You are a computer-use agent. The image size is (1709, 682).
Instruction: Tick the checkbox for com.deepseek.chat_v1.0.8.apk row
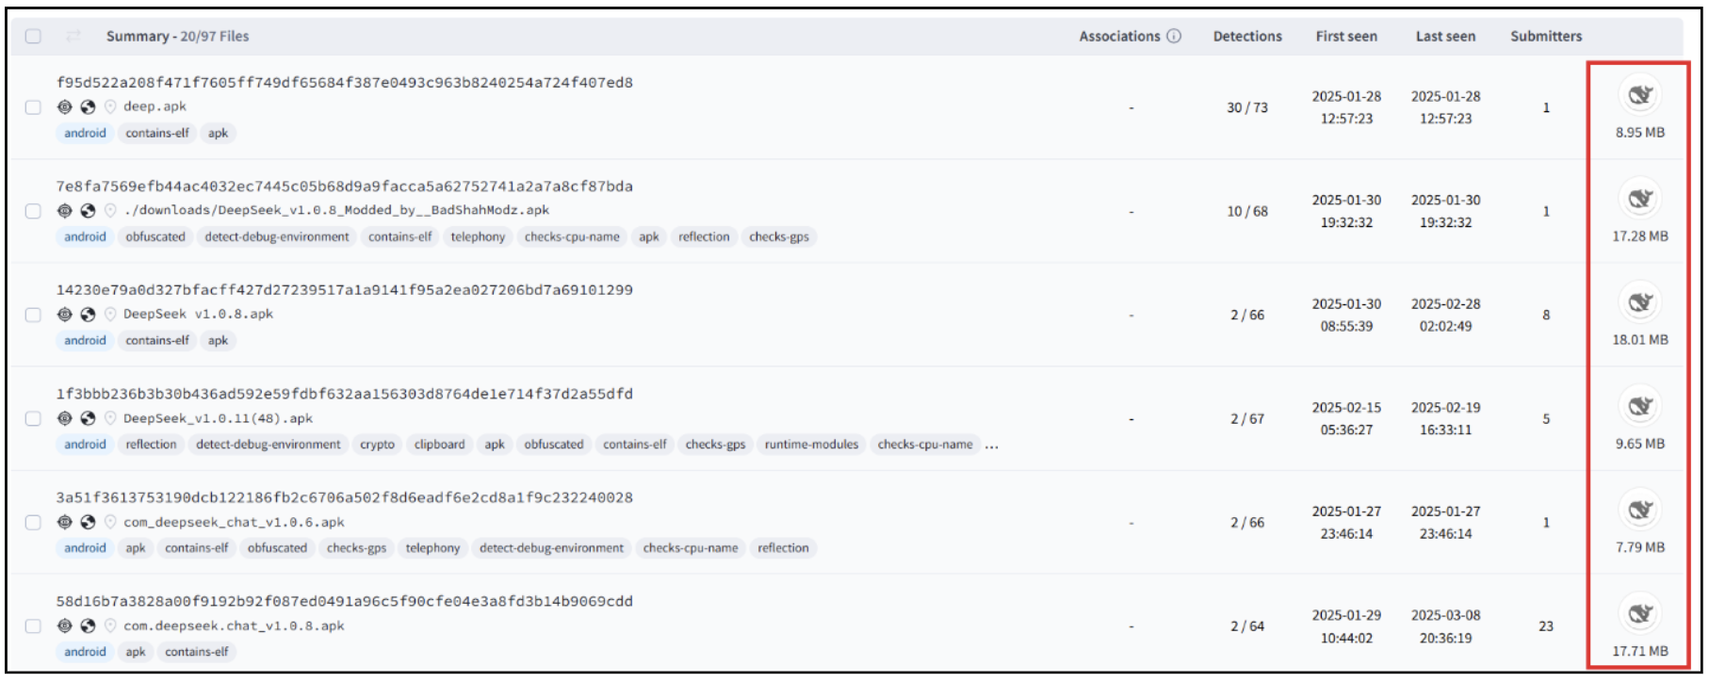coord(33,625)
